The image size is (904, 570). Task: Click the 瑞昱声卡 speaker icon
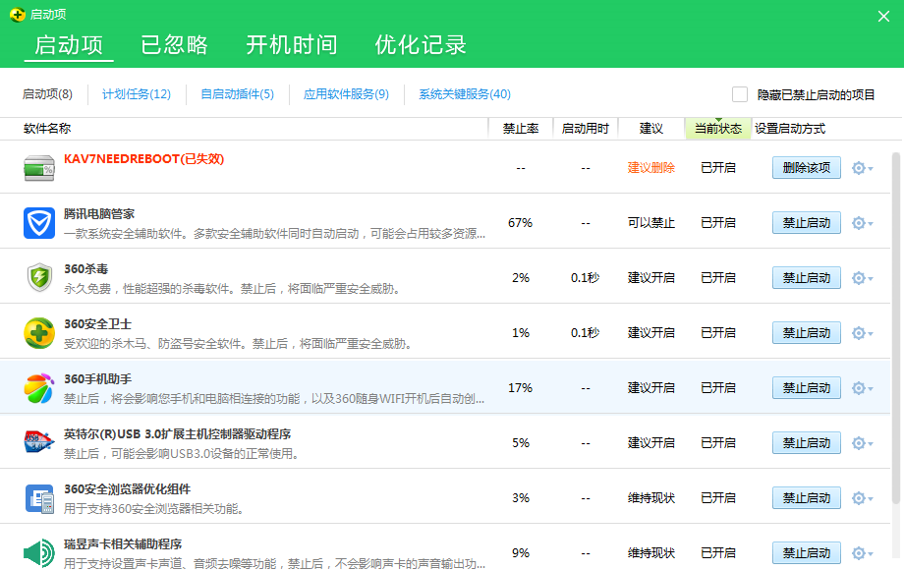[39, 551]
